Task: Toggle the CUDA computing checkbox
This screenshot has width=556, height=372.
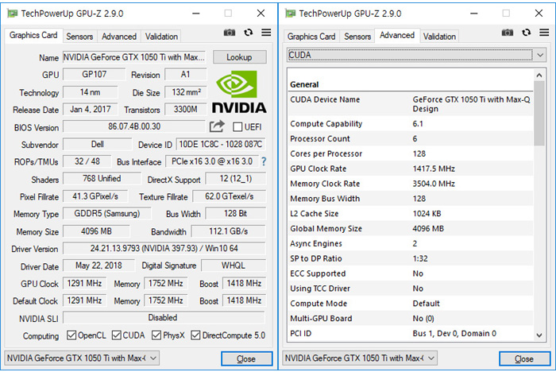Action: pos(116,335)
